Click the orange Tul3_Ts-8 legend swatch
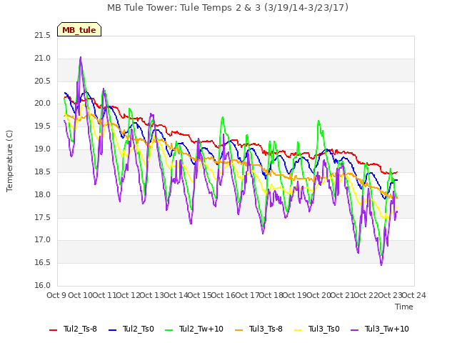Screen dimensions: 457x343 coord(238,330)
